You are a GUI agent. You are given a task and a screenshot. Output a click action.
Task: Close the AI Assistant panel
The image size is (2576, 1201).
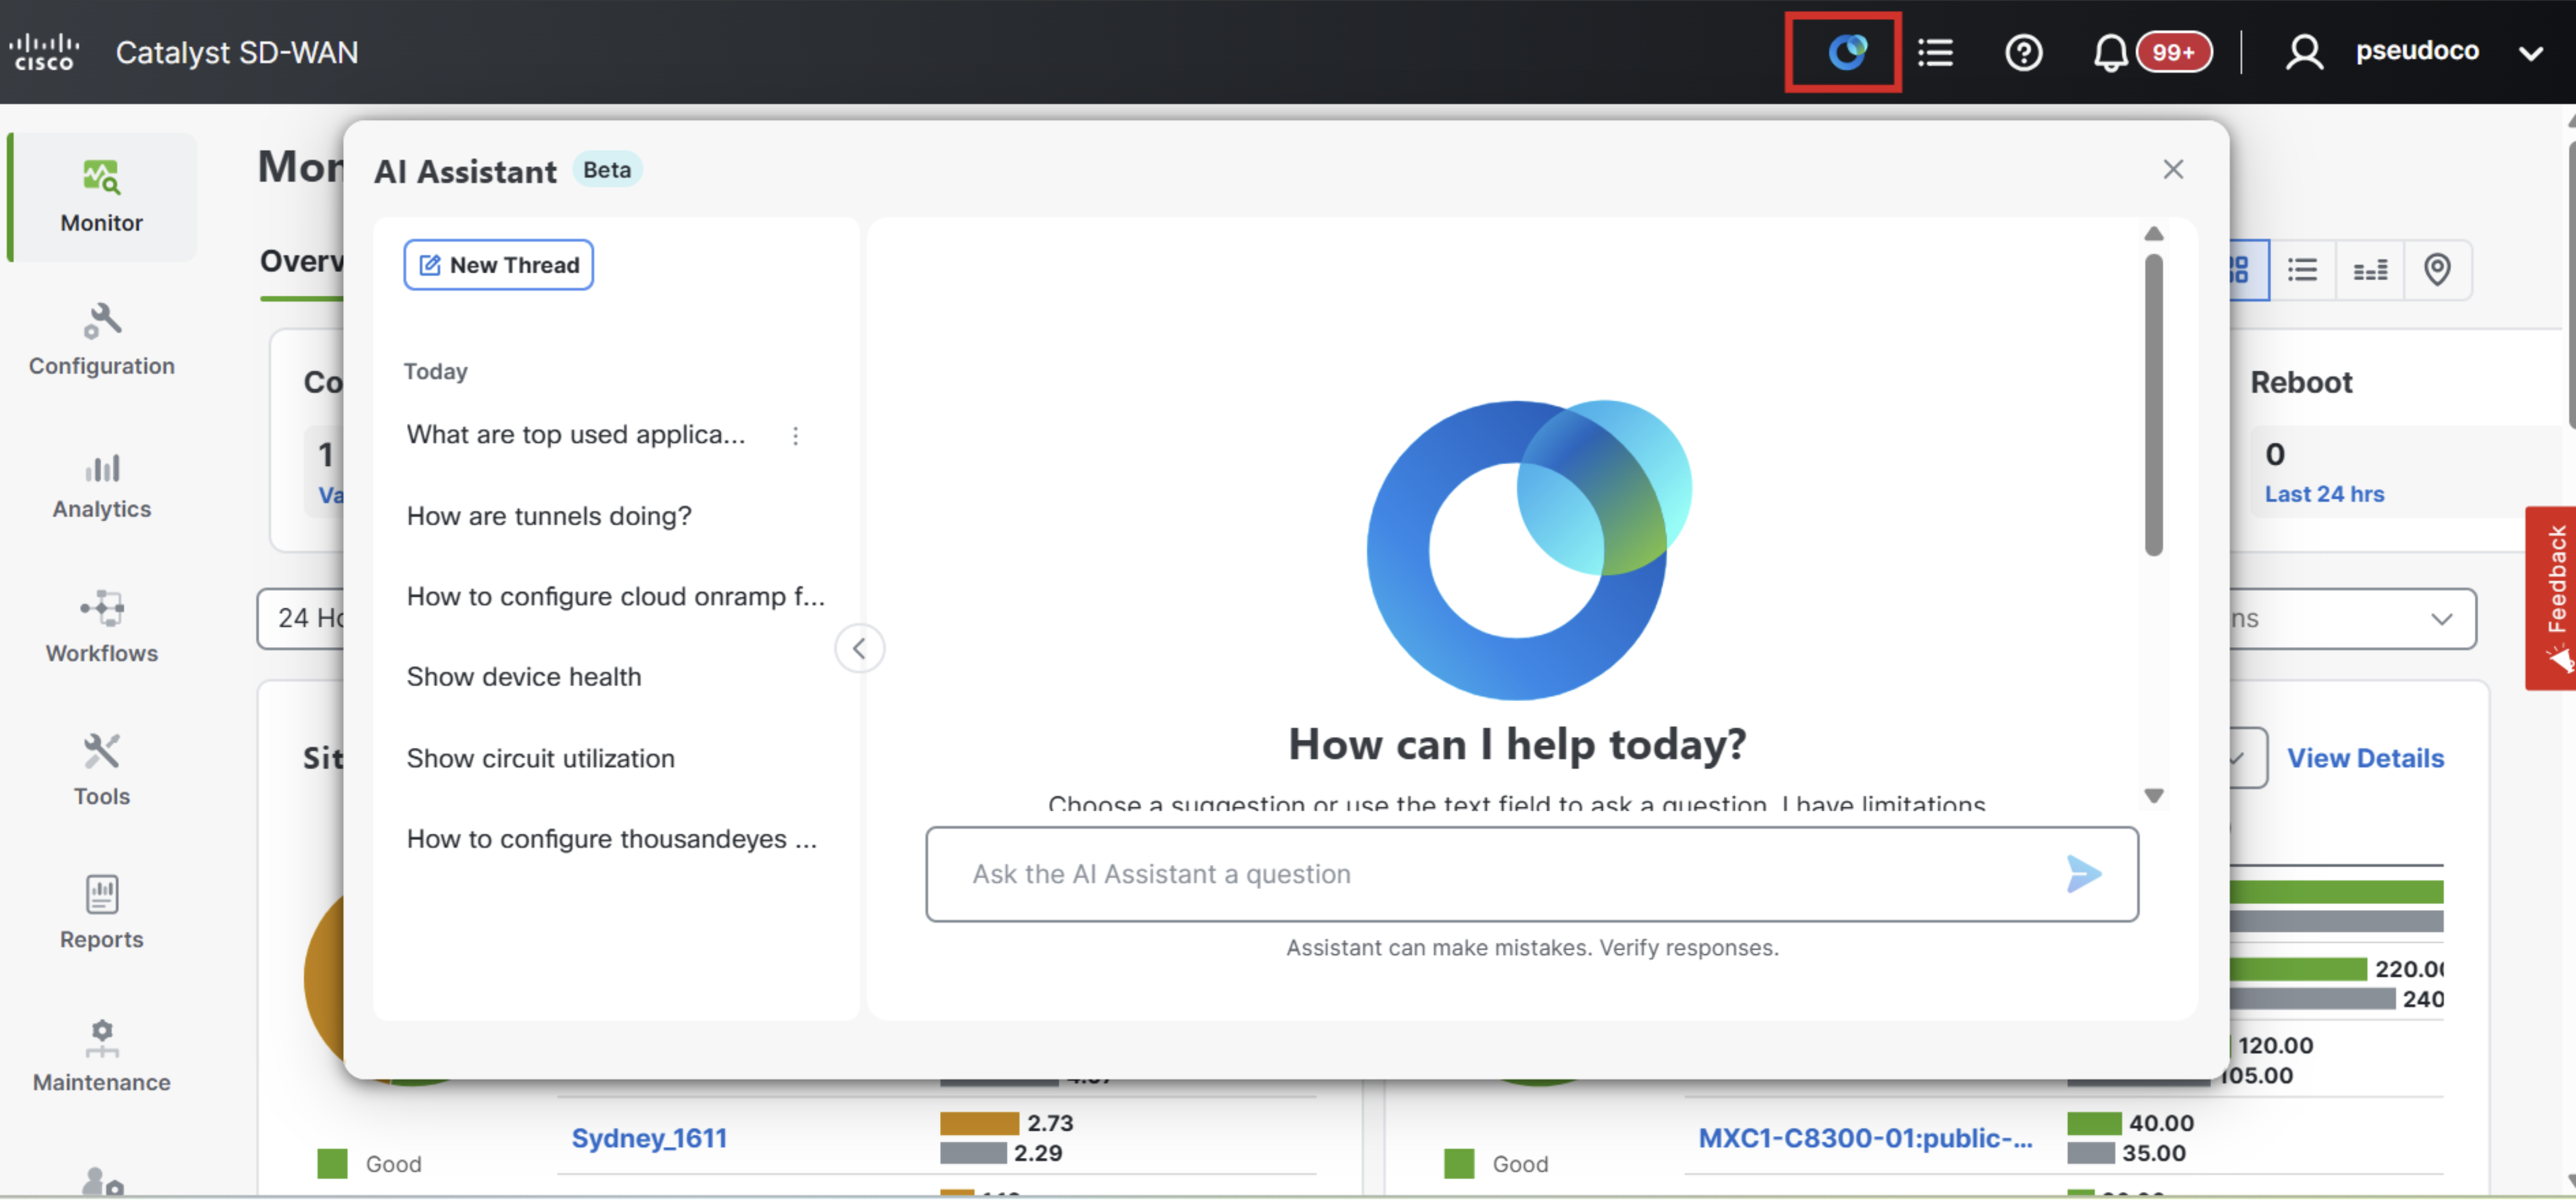[x=2172, y=170]
